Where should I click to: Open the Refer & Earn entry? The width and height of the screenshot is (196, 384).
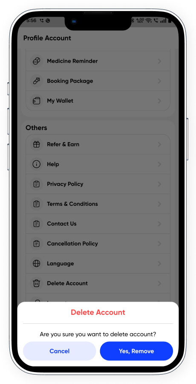(x=98, y=145)
